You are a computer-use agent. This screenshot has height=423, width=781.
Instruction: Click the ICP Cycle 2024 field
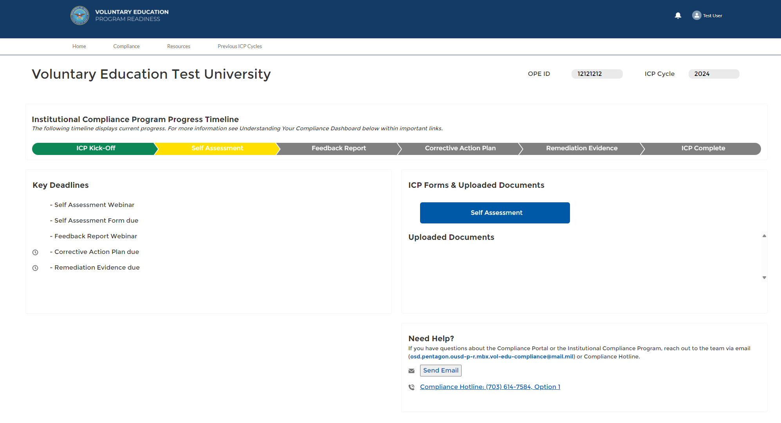point(713,74)
